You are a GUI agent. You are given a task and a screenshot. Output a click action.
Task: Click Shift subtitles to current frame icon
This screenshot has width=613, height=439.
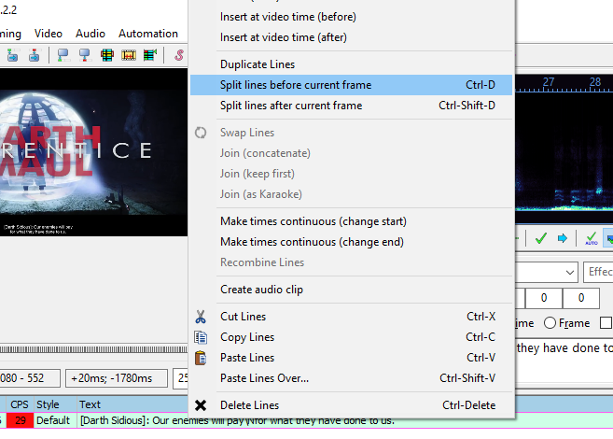[x=150, y=55]
